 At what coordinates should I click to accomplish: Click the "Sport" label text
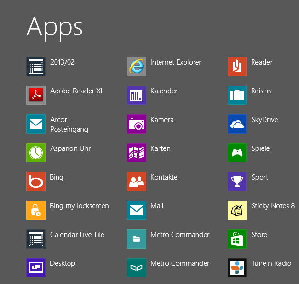click(x=260, y=178)
